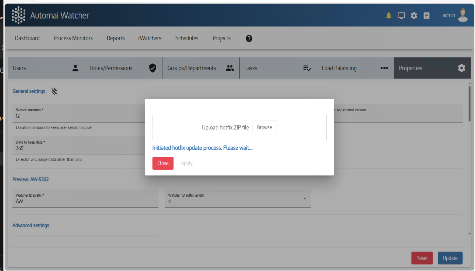Switch to the Groups/Departments tab
Screen dimensions: 475x271
(x=201, y=68)
